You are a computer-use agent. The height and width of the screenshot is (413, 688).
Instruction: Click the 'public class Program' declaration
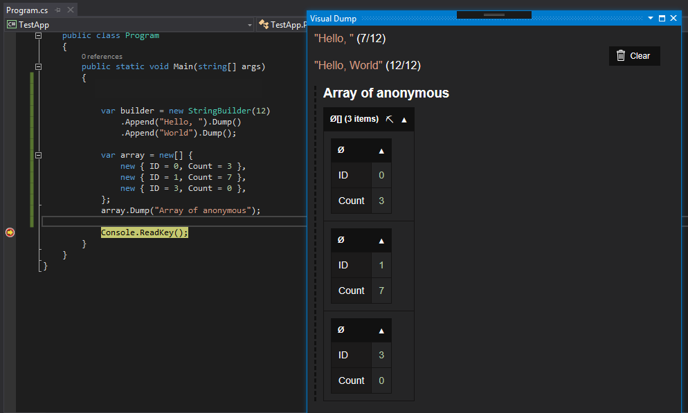111,35
